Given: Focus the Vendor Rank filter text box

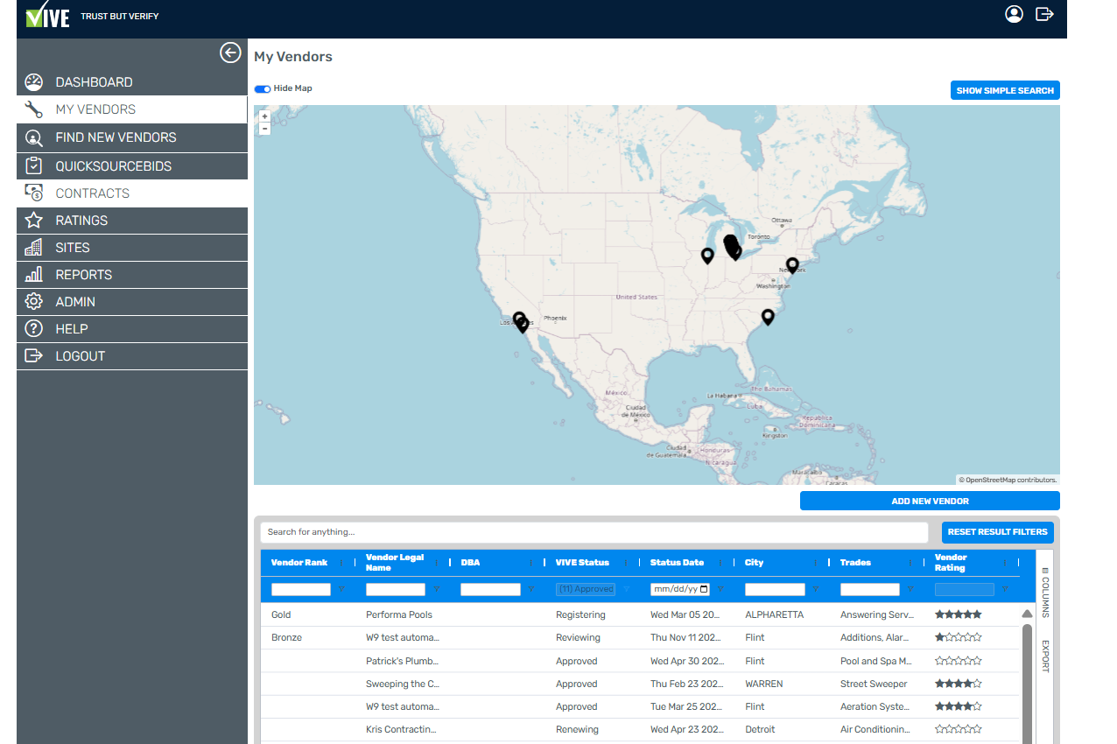Looking at the screenshot, I should coord(301,589).
